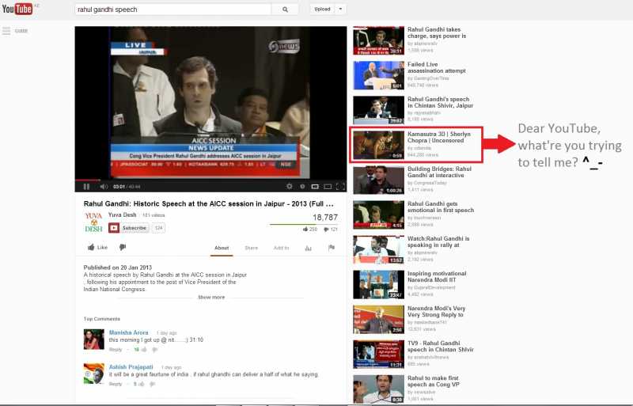Click the thumbs-down dislike icon below the video

tap(123, 247)
